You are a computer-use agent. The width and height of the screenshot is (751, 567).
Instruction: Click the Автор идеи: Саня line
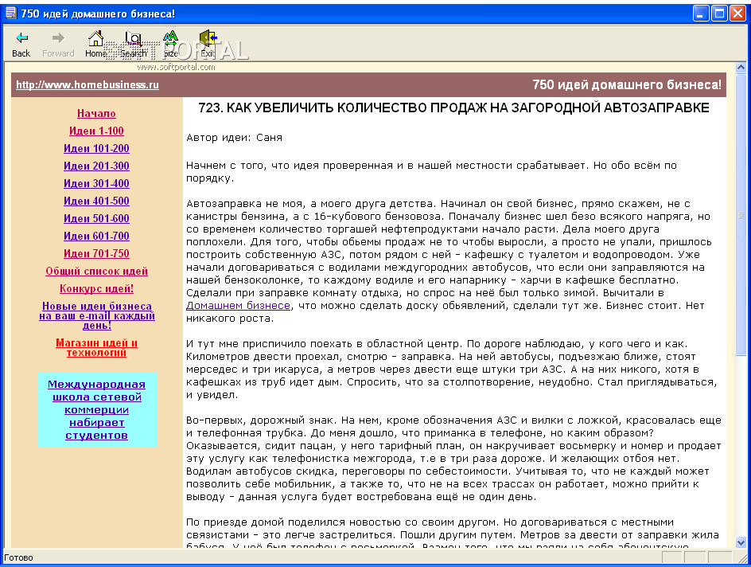pos(234,138)
